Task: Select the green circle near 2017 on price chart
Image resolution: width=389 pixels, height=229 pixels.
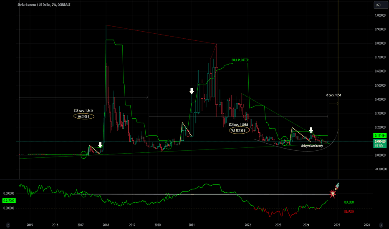Action: 83,155
